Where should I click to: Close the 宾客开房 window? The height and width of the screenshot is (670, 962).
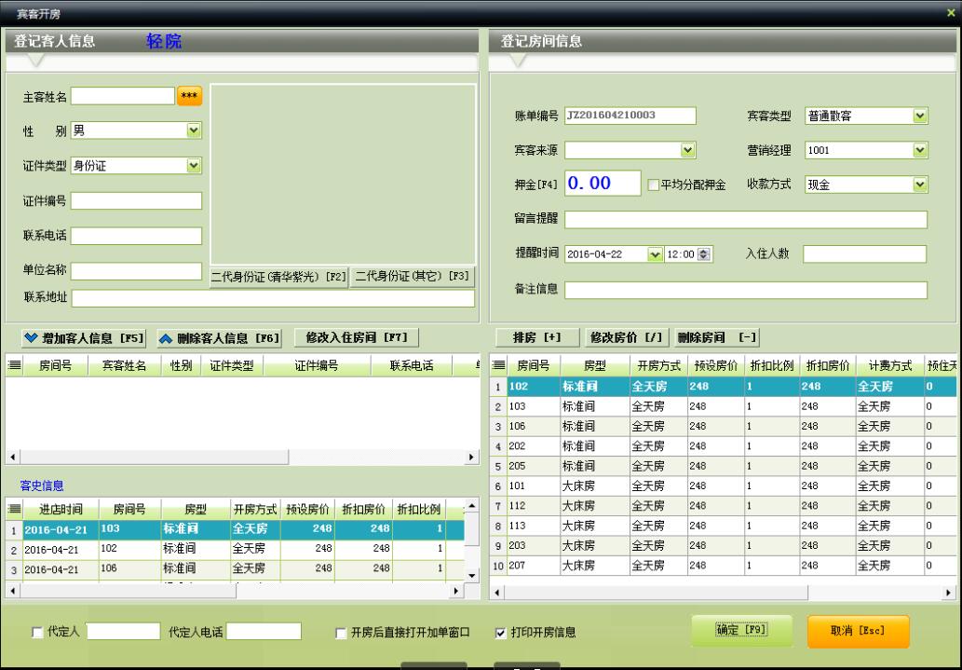coord(951,12)
